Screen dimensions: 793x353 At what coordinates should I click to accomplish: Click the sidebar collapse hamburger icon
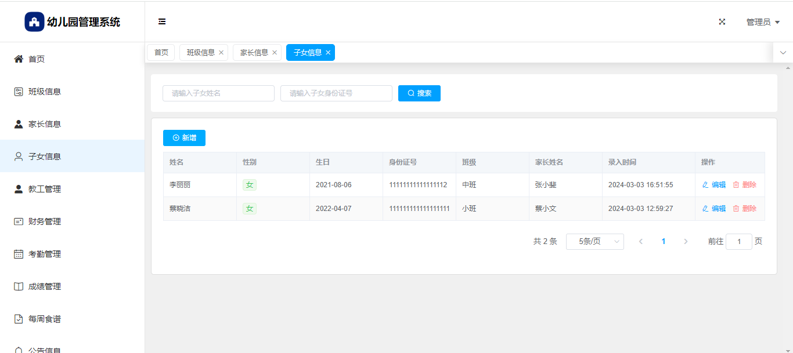pyautogui.click(x=162, y=22)
